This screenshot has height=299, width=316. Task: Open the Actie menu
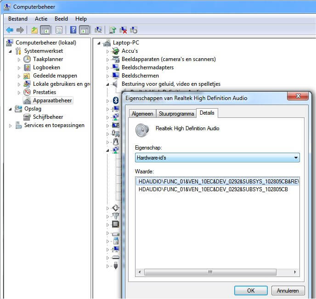(x=41, y=19)
